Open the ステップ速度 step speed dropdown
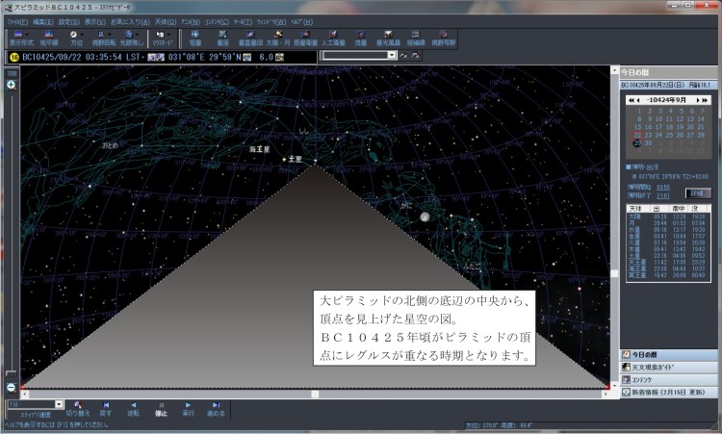The image size is (722, 434). click(60, 404)
